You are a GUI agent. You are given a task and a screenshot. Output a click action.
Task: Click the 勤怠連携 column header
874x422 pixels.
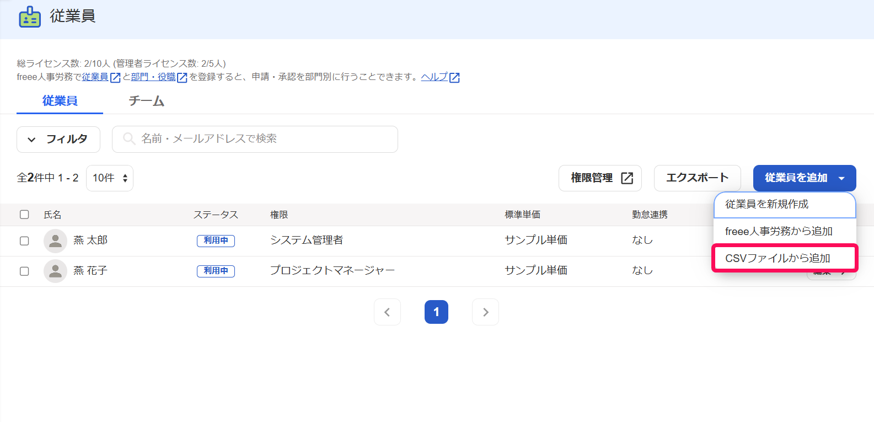pyautogui.click(x=650, y=215)
